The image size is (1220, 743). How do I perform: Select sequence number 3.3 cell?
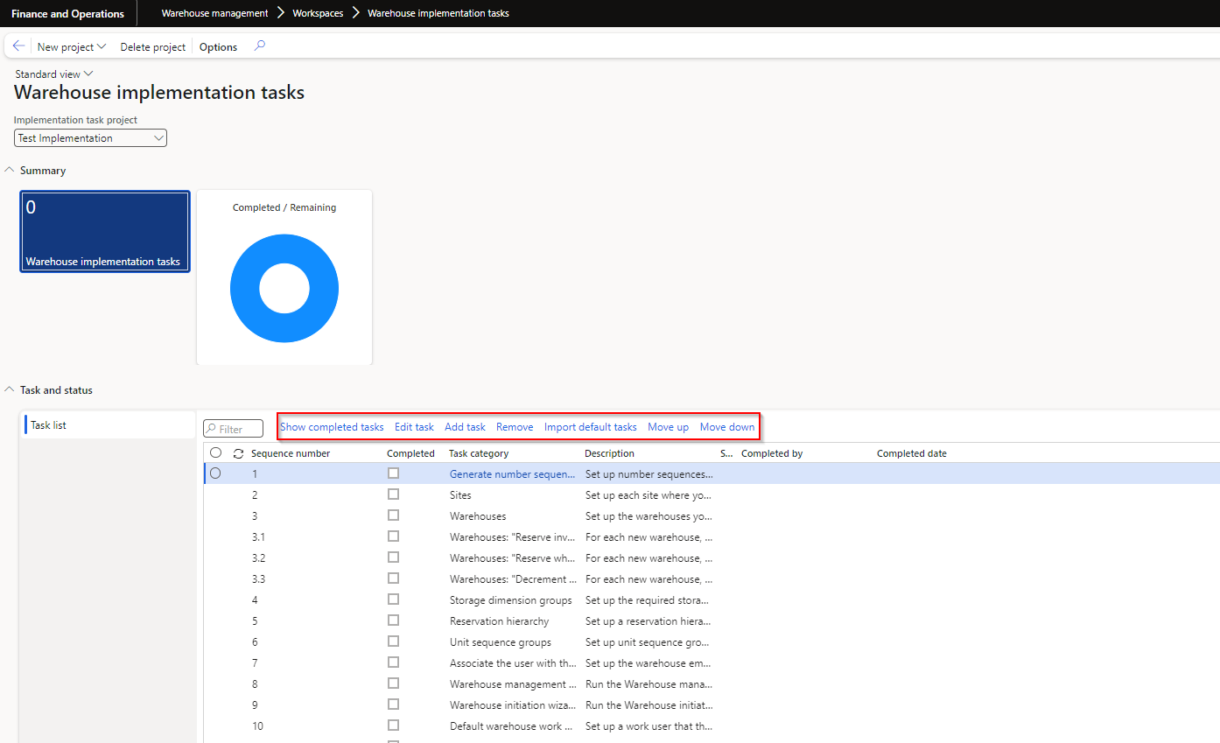click(258, 578)
